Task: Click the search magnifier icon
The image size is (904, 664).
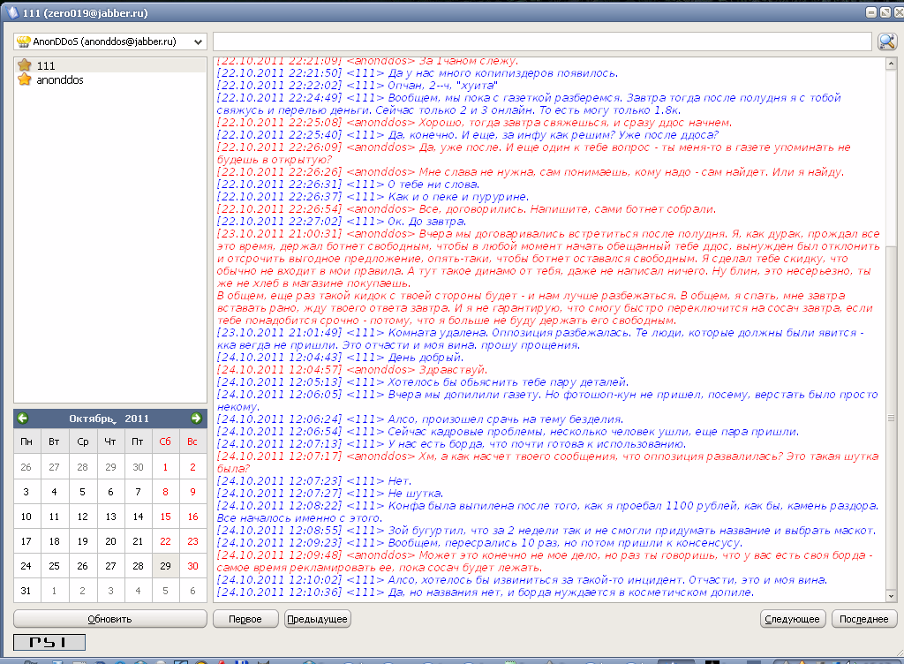Action: 886,41
